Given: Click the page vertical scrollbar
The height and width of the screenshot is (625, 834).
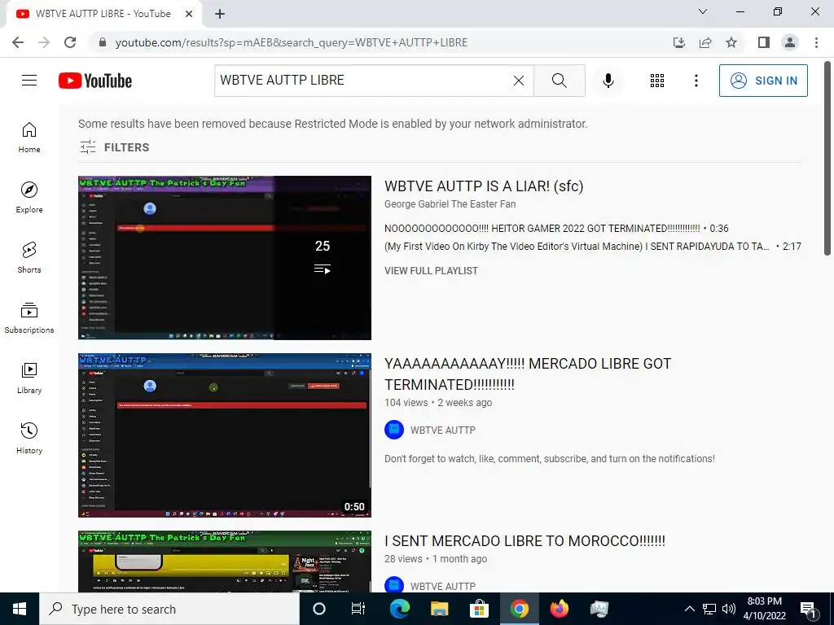Looking at the screenshot, I should pyautogui.click(x=828, y=160).
